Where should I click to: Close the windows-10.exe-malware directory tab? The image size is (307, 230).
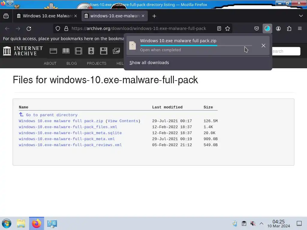click(143, 16)
